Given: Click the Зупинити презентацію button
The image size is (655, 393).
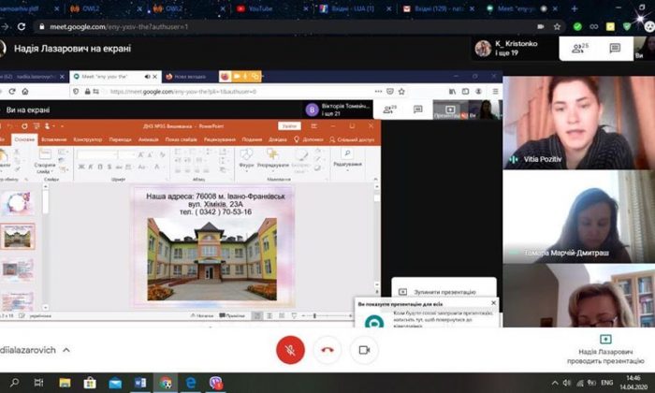Looking at the screenshot, I should (438, 291).
